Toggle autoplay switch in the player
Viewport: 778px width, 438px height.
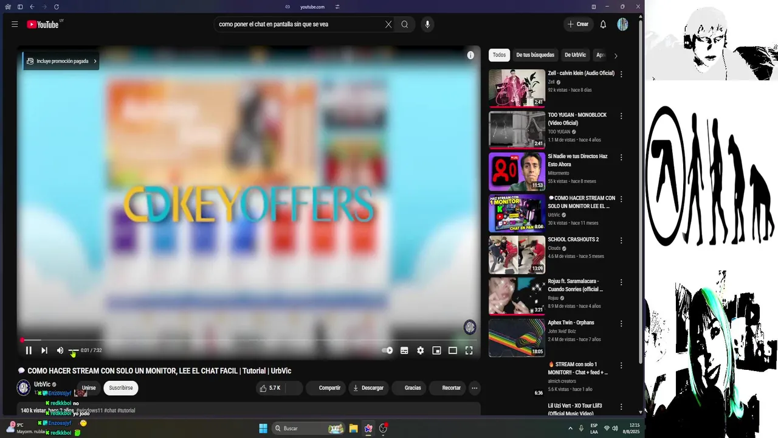[x=387, y=350]
